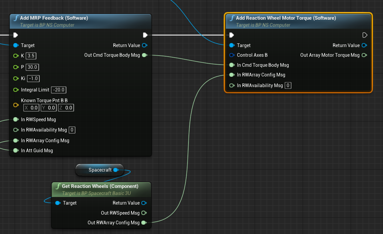
Task: Edit In RWAvailability Msg value on Motor Torque node
Action: click(288, 86)
